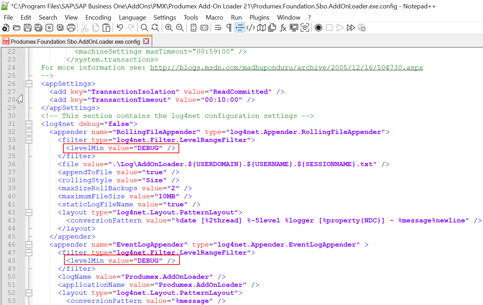The width and height of the screenshot is (483, 305).
Task: Open Find with the magnifier icon
Action: [144, 28]
